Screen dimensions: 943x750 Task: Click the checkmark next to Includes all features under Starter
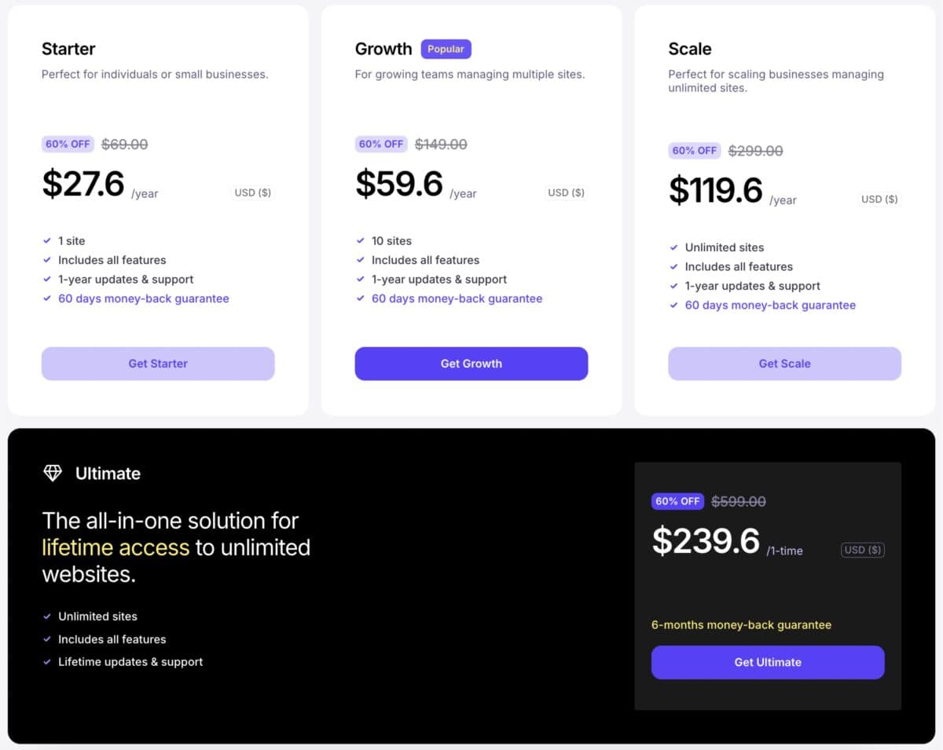(47, 260)
